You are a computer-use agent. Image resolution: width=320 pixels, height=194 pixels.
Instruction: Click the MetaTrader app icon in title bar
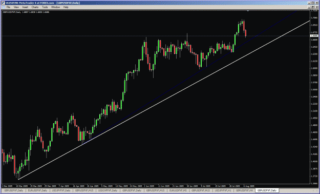pyautogui.click(x=3, y=3)
